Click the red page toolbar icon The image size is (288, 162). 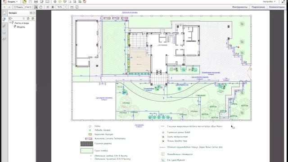[x=85, y=2]
